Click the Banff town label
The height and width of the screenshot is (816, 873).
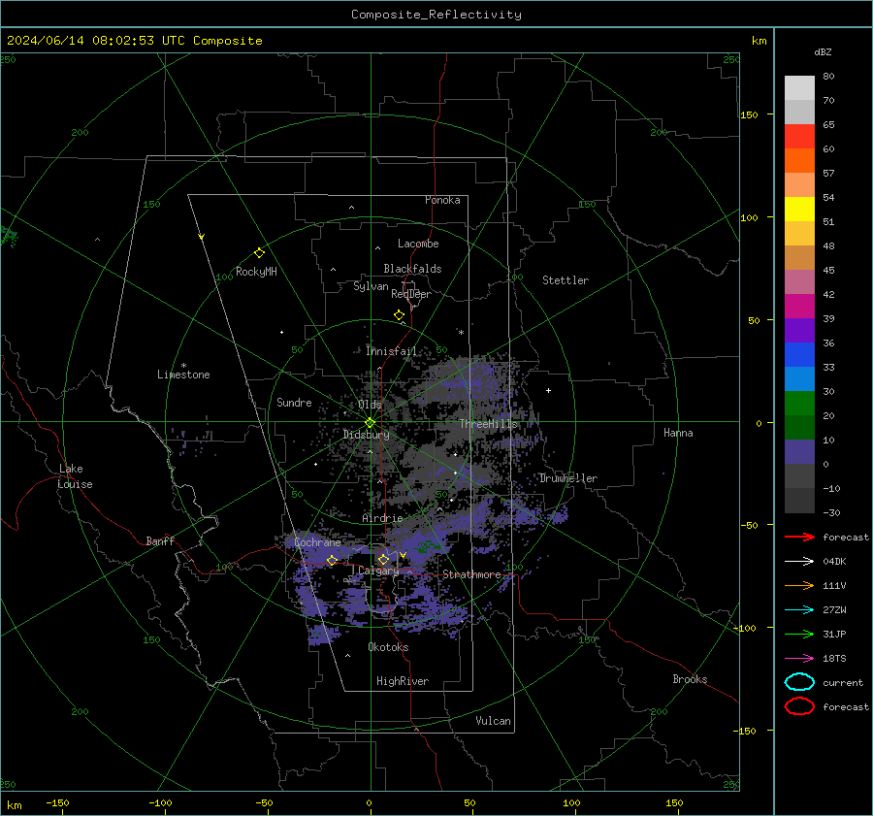(160, 540)
